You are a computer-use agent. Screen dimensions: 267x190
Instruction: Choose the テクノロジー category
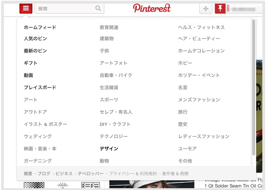114,136
